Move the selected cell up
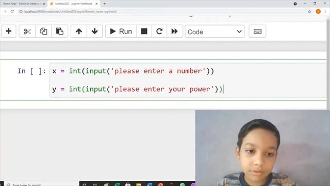The image size is (330, 186). coord(79,31)
